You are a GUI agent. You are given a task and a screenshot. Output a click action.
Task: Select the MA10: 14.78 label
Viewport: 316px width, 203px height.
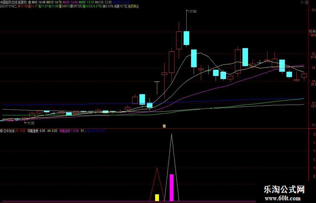click(x=54, y=2)
